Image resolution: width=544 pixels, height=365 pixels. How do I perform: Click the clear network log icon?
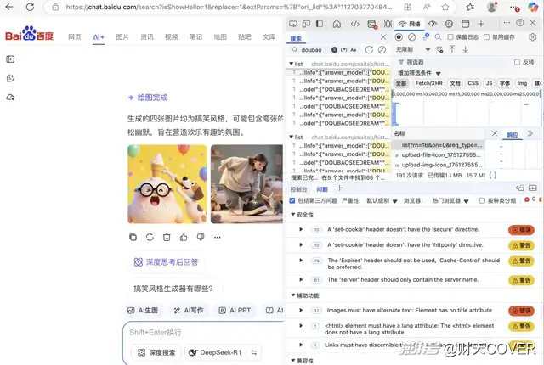412,37
